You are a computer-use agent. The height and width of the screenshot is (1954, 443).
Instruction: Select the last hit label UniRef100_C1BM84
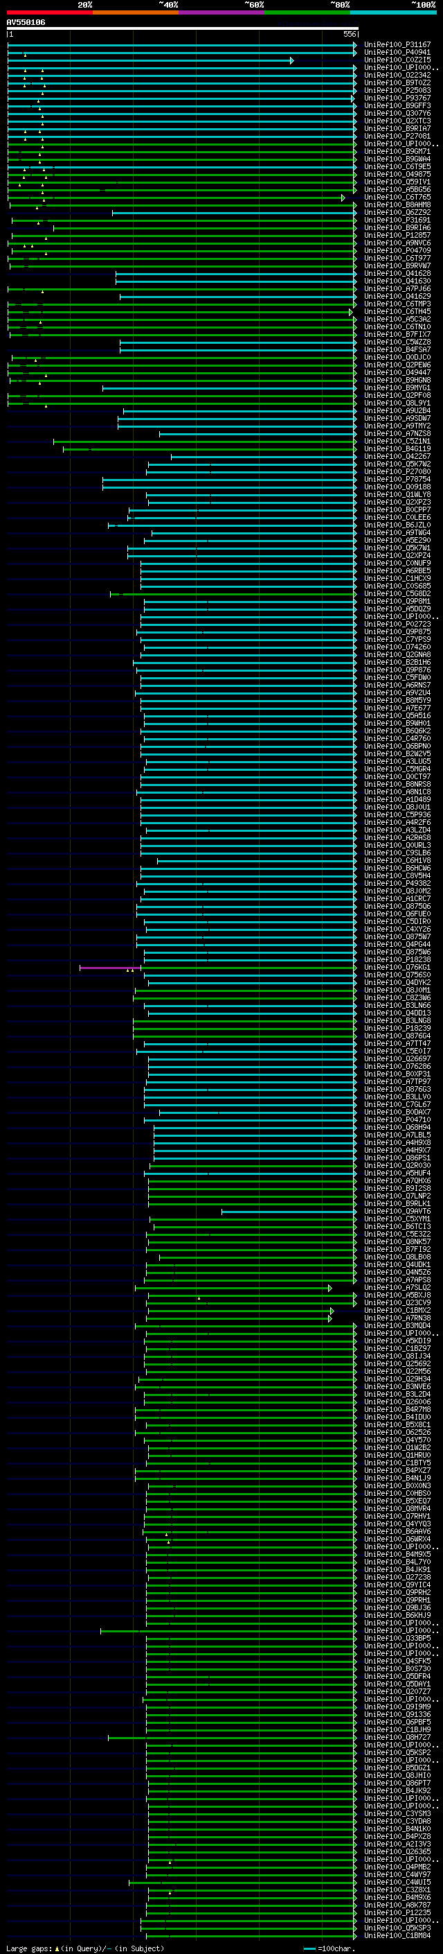[397, 1936]
